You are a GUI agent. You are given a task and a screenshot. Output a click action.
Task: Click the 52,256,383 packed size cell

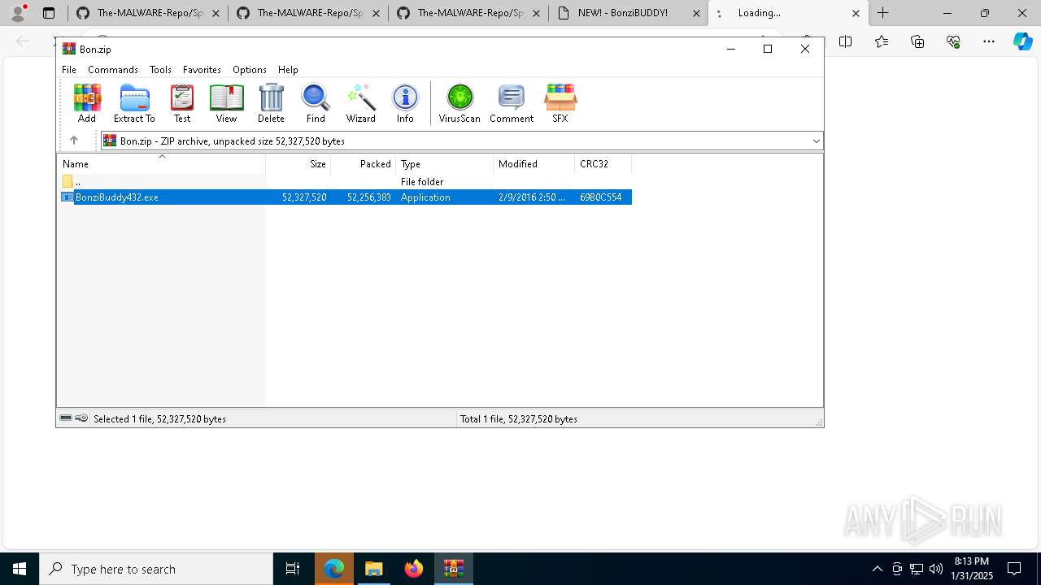coord(369,197)
